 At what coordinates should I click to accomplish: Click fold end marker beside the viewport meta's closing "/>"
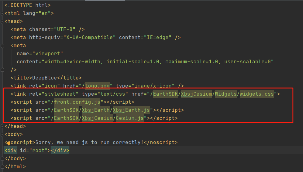click(2, 70)
